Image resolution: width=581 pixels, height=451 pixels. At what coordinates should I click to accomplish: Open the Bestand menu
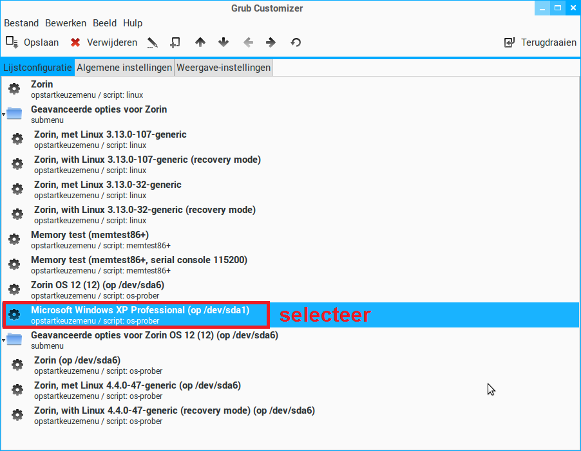tap(21, 23)
